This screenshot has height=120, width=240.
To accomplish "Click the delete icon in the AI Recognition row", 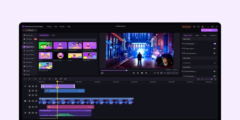I will (x=214, y=63).
